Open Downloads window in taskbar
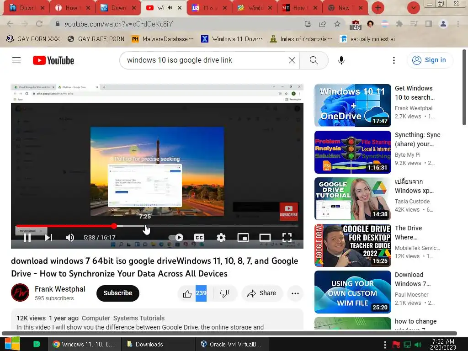Viewport: 468px width, 351px height. 159,345
